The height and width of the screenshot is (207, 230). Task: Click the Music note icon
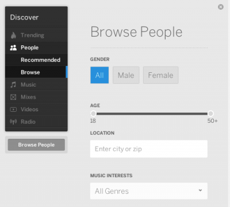[x=13, y=85]
